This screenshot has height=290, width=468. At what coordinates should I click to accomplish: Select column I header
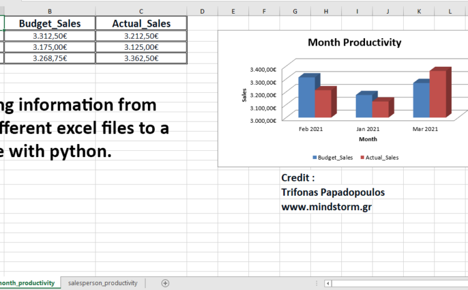[357, 11]
